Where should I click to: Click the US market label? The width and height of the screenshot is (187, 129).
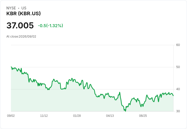pos(24,8)
